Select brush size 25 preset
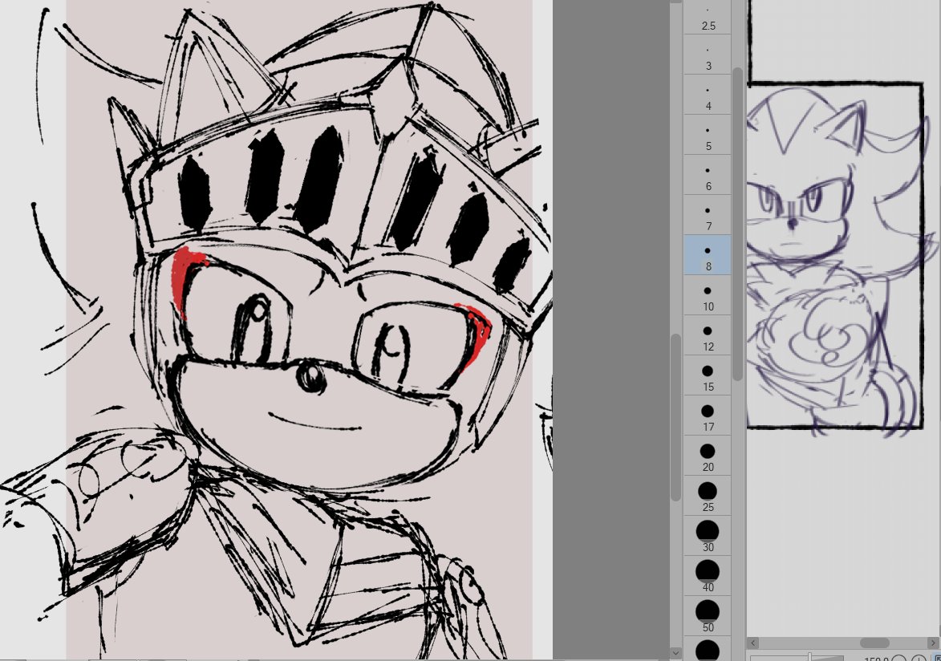 click(x=708, y=496)
